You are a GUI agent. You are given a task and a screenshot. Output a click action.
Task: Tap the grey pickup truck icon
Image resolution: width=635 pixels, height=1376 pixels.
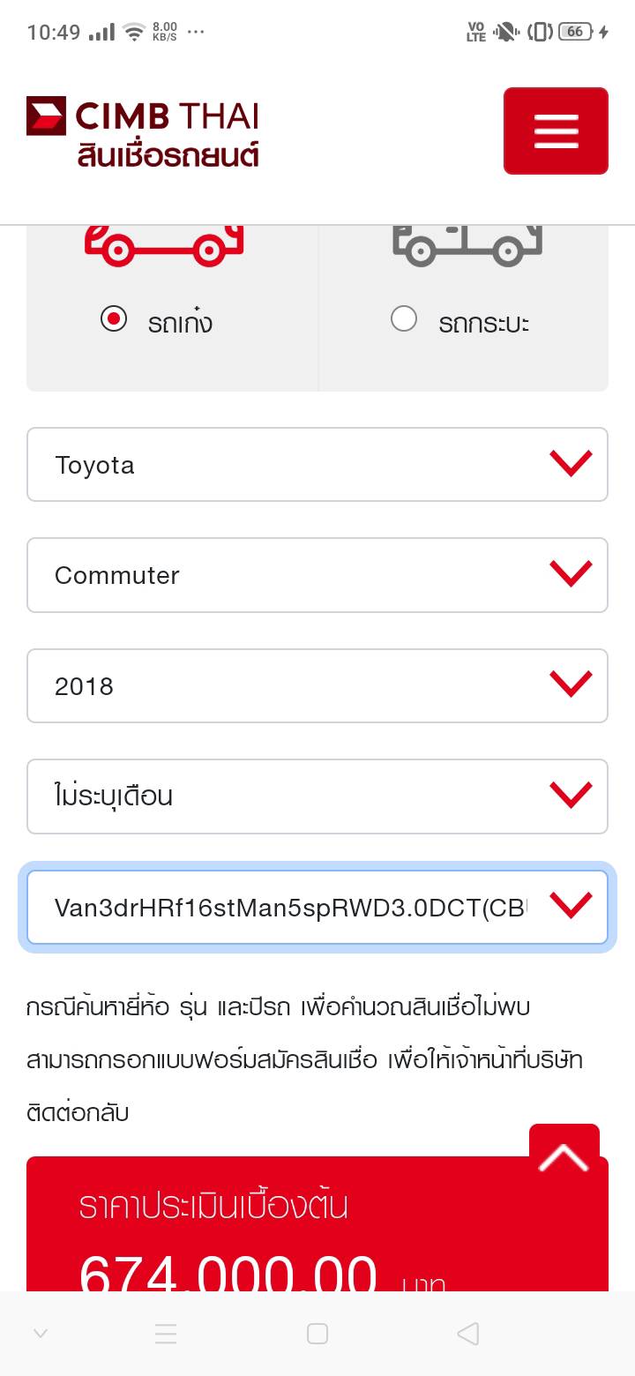coord(466,245)
